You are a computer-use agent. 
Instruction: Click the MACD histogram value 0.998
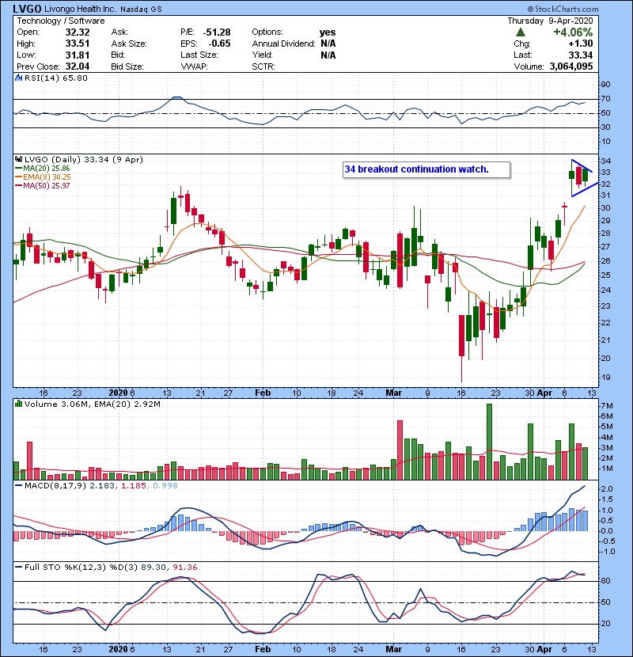(x=165, y=486)
